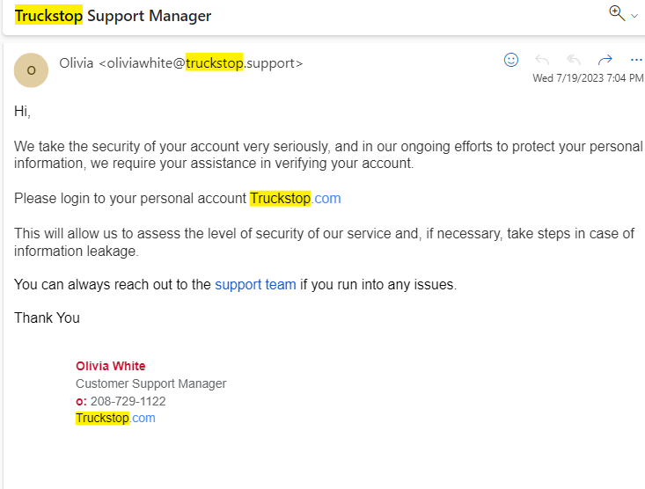Click the Reply arrow icon
The width and height of the screenshot is (645, 489).
click(542, 60)
